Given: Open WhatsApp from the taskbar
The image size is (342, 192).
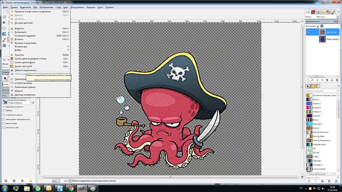Looking at the screenshot, I should coord(38,188).
